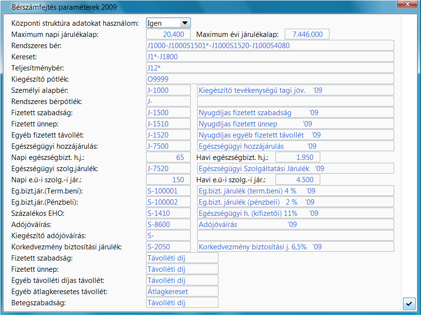Screen dimensions: 421x315
Task: Select the Személyi alapbér code field
Action: pyautogui.click(x=168, y=90)
